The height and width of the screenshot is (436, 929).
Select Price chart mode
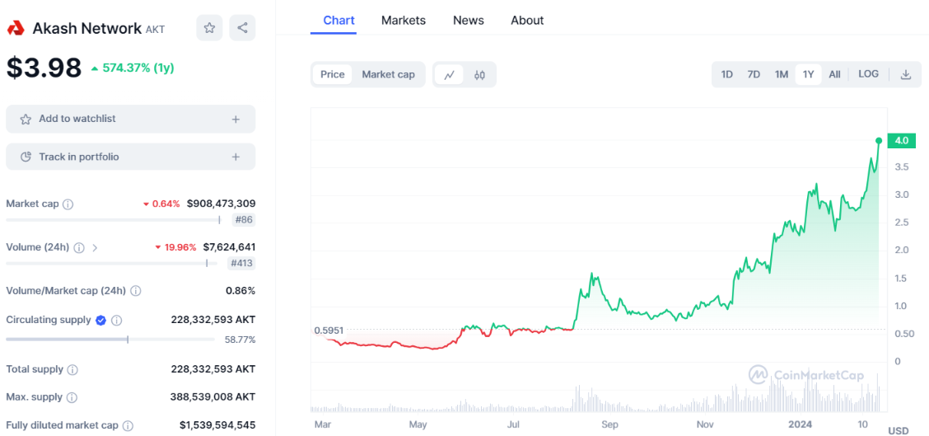pos(333,75)
